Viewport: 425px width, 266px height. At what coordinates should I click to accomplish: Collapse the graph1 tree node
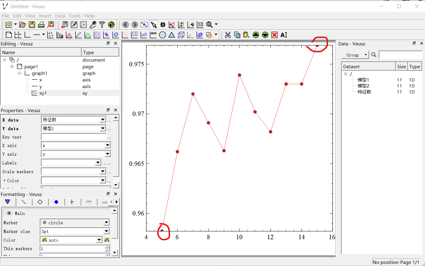click(19, 73)
